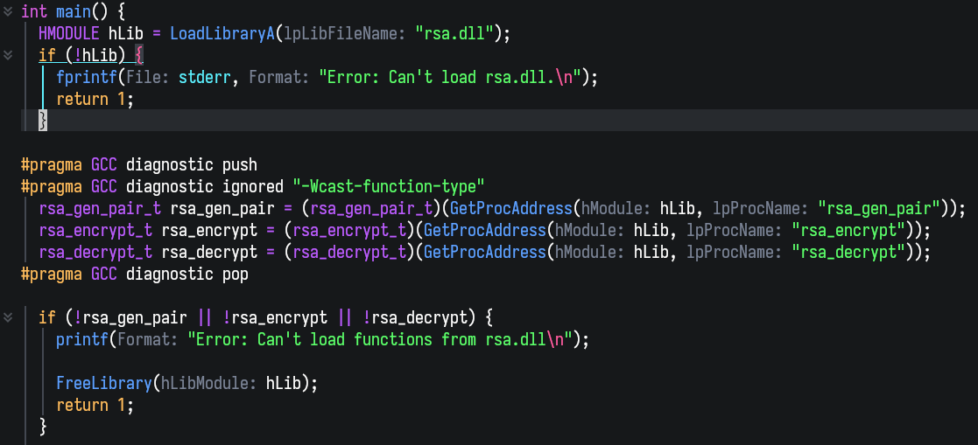Fold the if (!rsa_gen_pair ...) block chevron

tap(8, 317)
